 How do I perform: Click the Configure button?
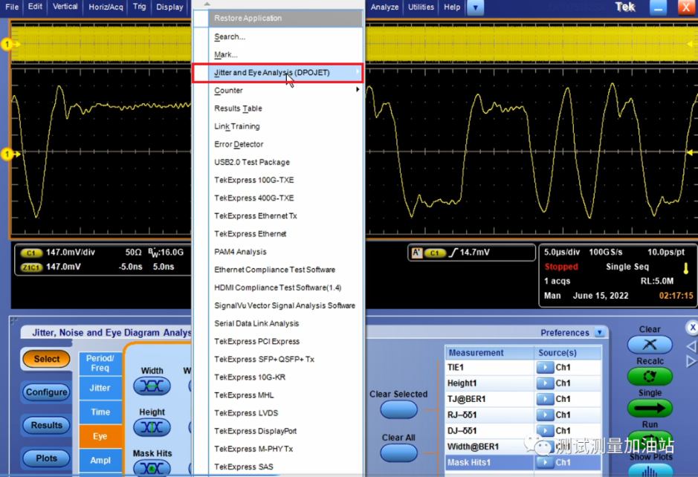click(46, 392)
